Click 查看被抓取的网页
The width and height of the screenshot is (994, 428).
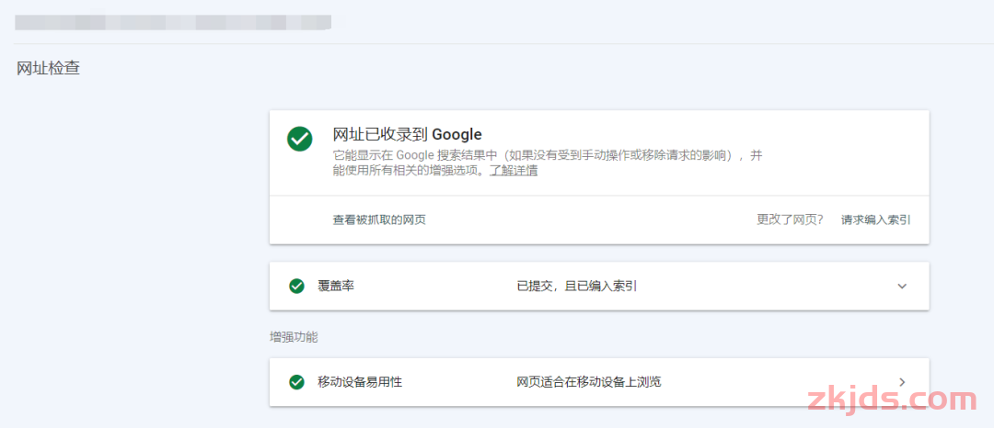click(379, 220)
